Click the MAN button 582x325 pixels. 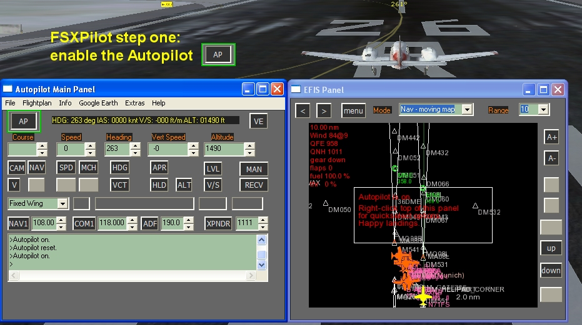[x=254, y=169]
